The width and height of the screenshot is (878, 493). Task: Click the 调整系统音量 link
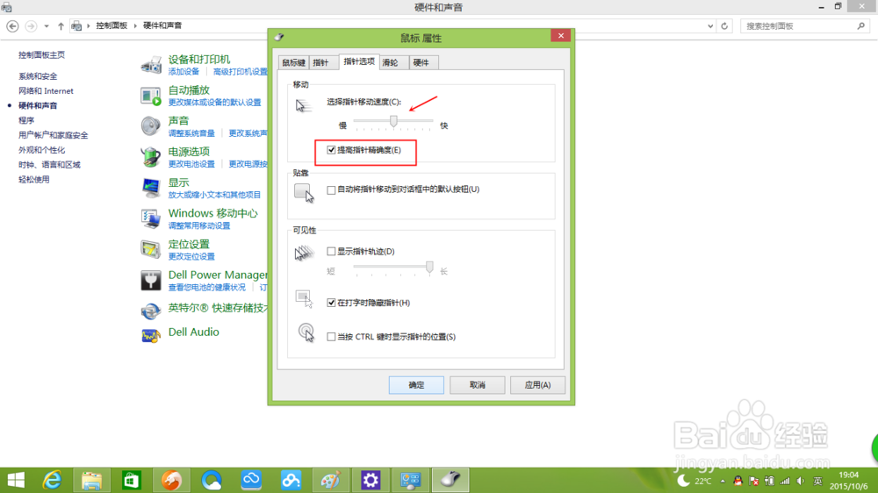pyautogui.click(x=191, y=133)
